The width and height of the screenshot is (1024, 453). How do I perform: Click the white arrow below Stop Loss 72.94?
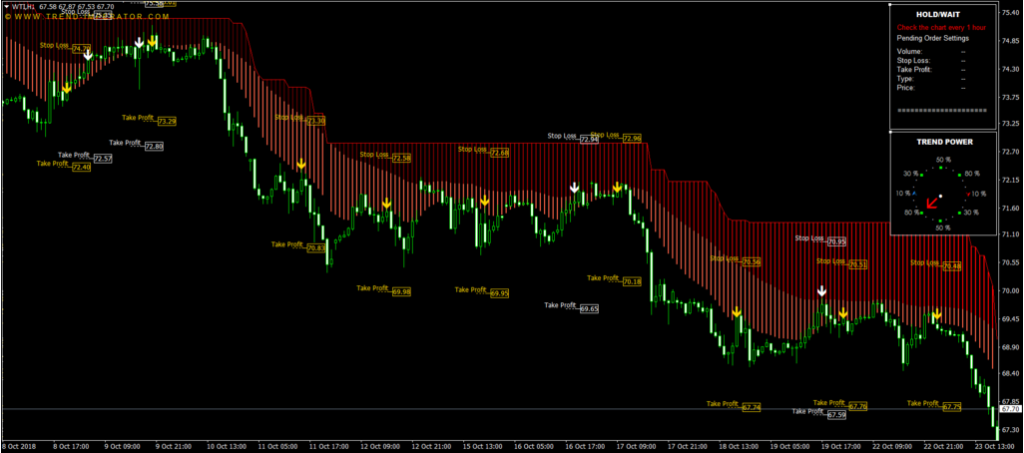[x=574, y=187]
